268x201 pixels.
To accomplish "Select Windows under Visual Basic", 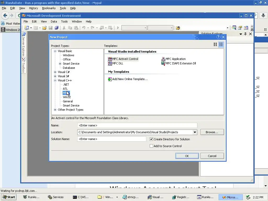I will 68,55.
